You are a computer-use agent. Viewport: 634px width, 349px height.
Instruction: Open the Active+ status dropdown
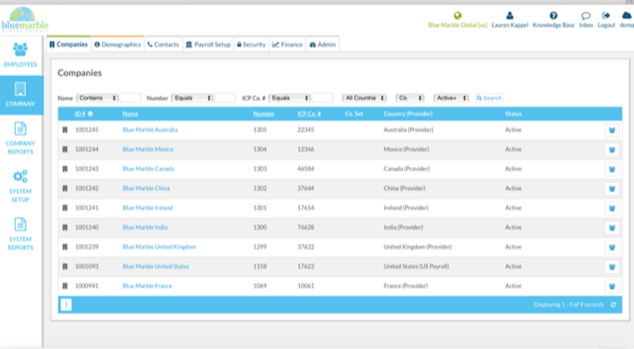(x=451, y=98)
